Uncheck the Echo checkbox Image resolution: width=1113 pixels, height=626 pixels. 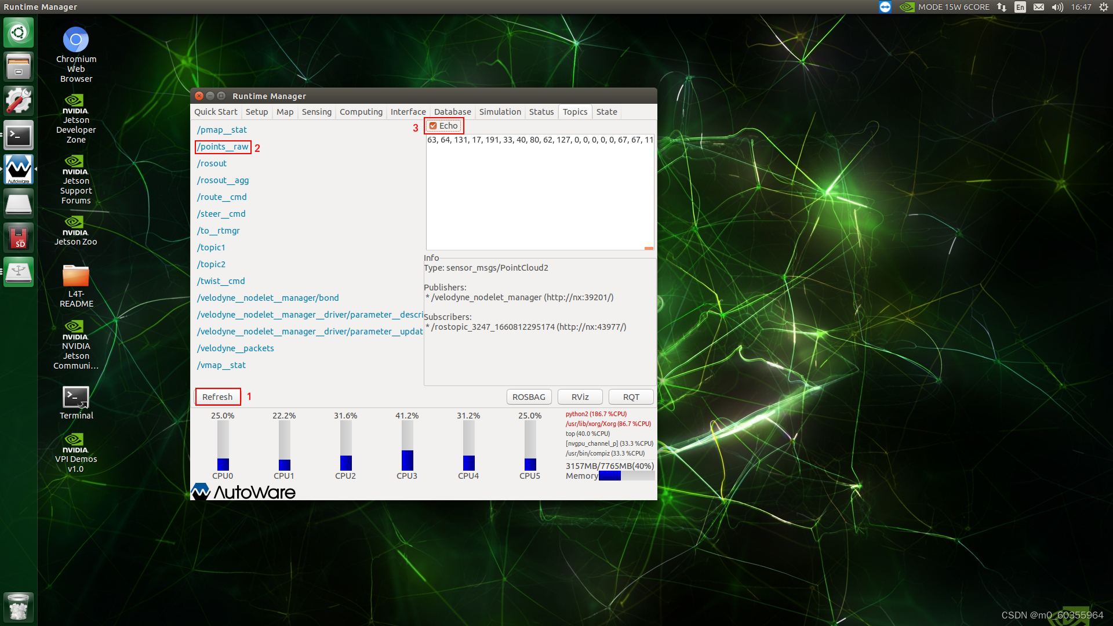click(x=433, y=126)
